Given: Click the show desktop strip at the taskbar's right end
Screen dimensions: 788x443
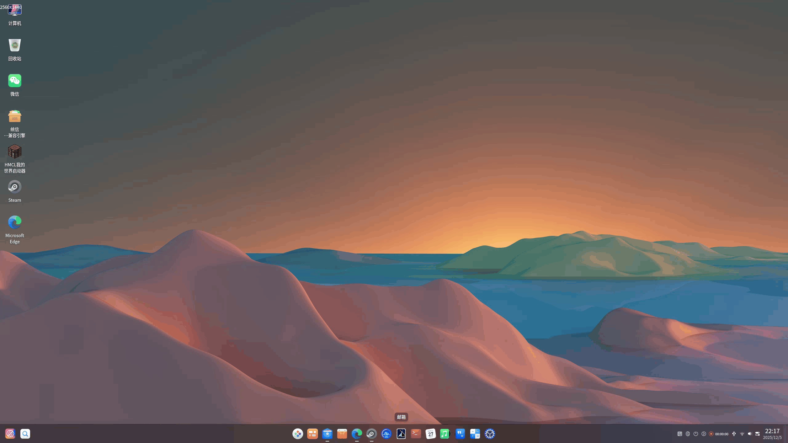Looking at the screenshot, I should click(786, 434).
